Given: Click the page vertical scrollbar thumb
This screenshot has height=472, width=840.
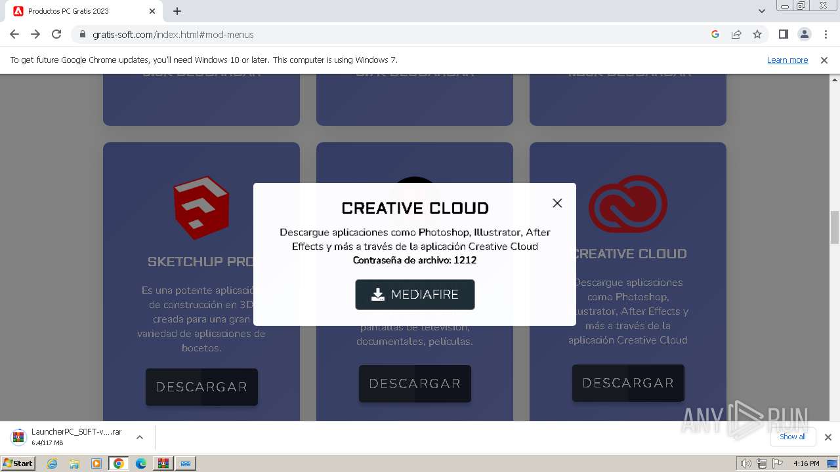Looking at the screenshot, I should tap(835, 227).
